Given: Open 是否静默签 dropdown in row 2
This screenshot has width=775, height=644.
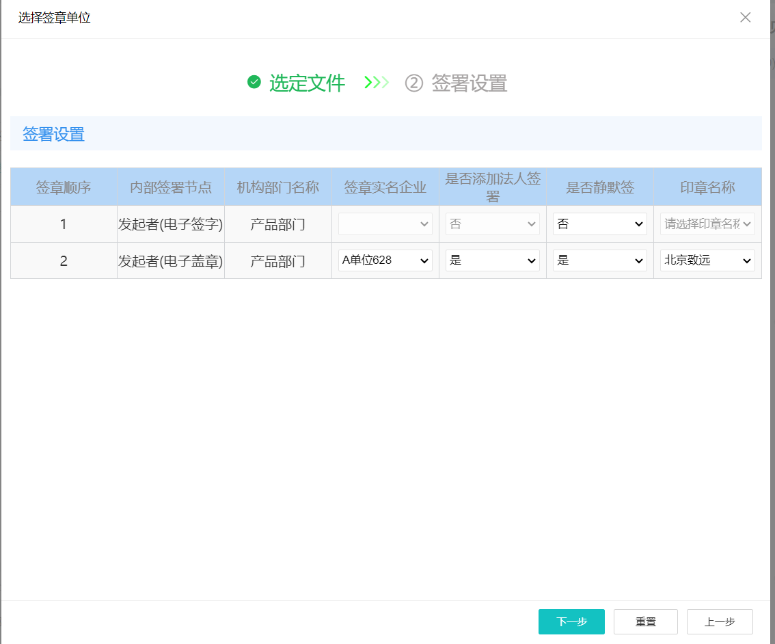Looking at the screenshot, I should 599,260.
